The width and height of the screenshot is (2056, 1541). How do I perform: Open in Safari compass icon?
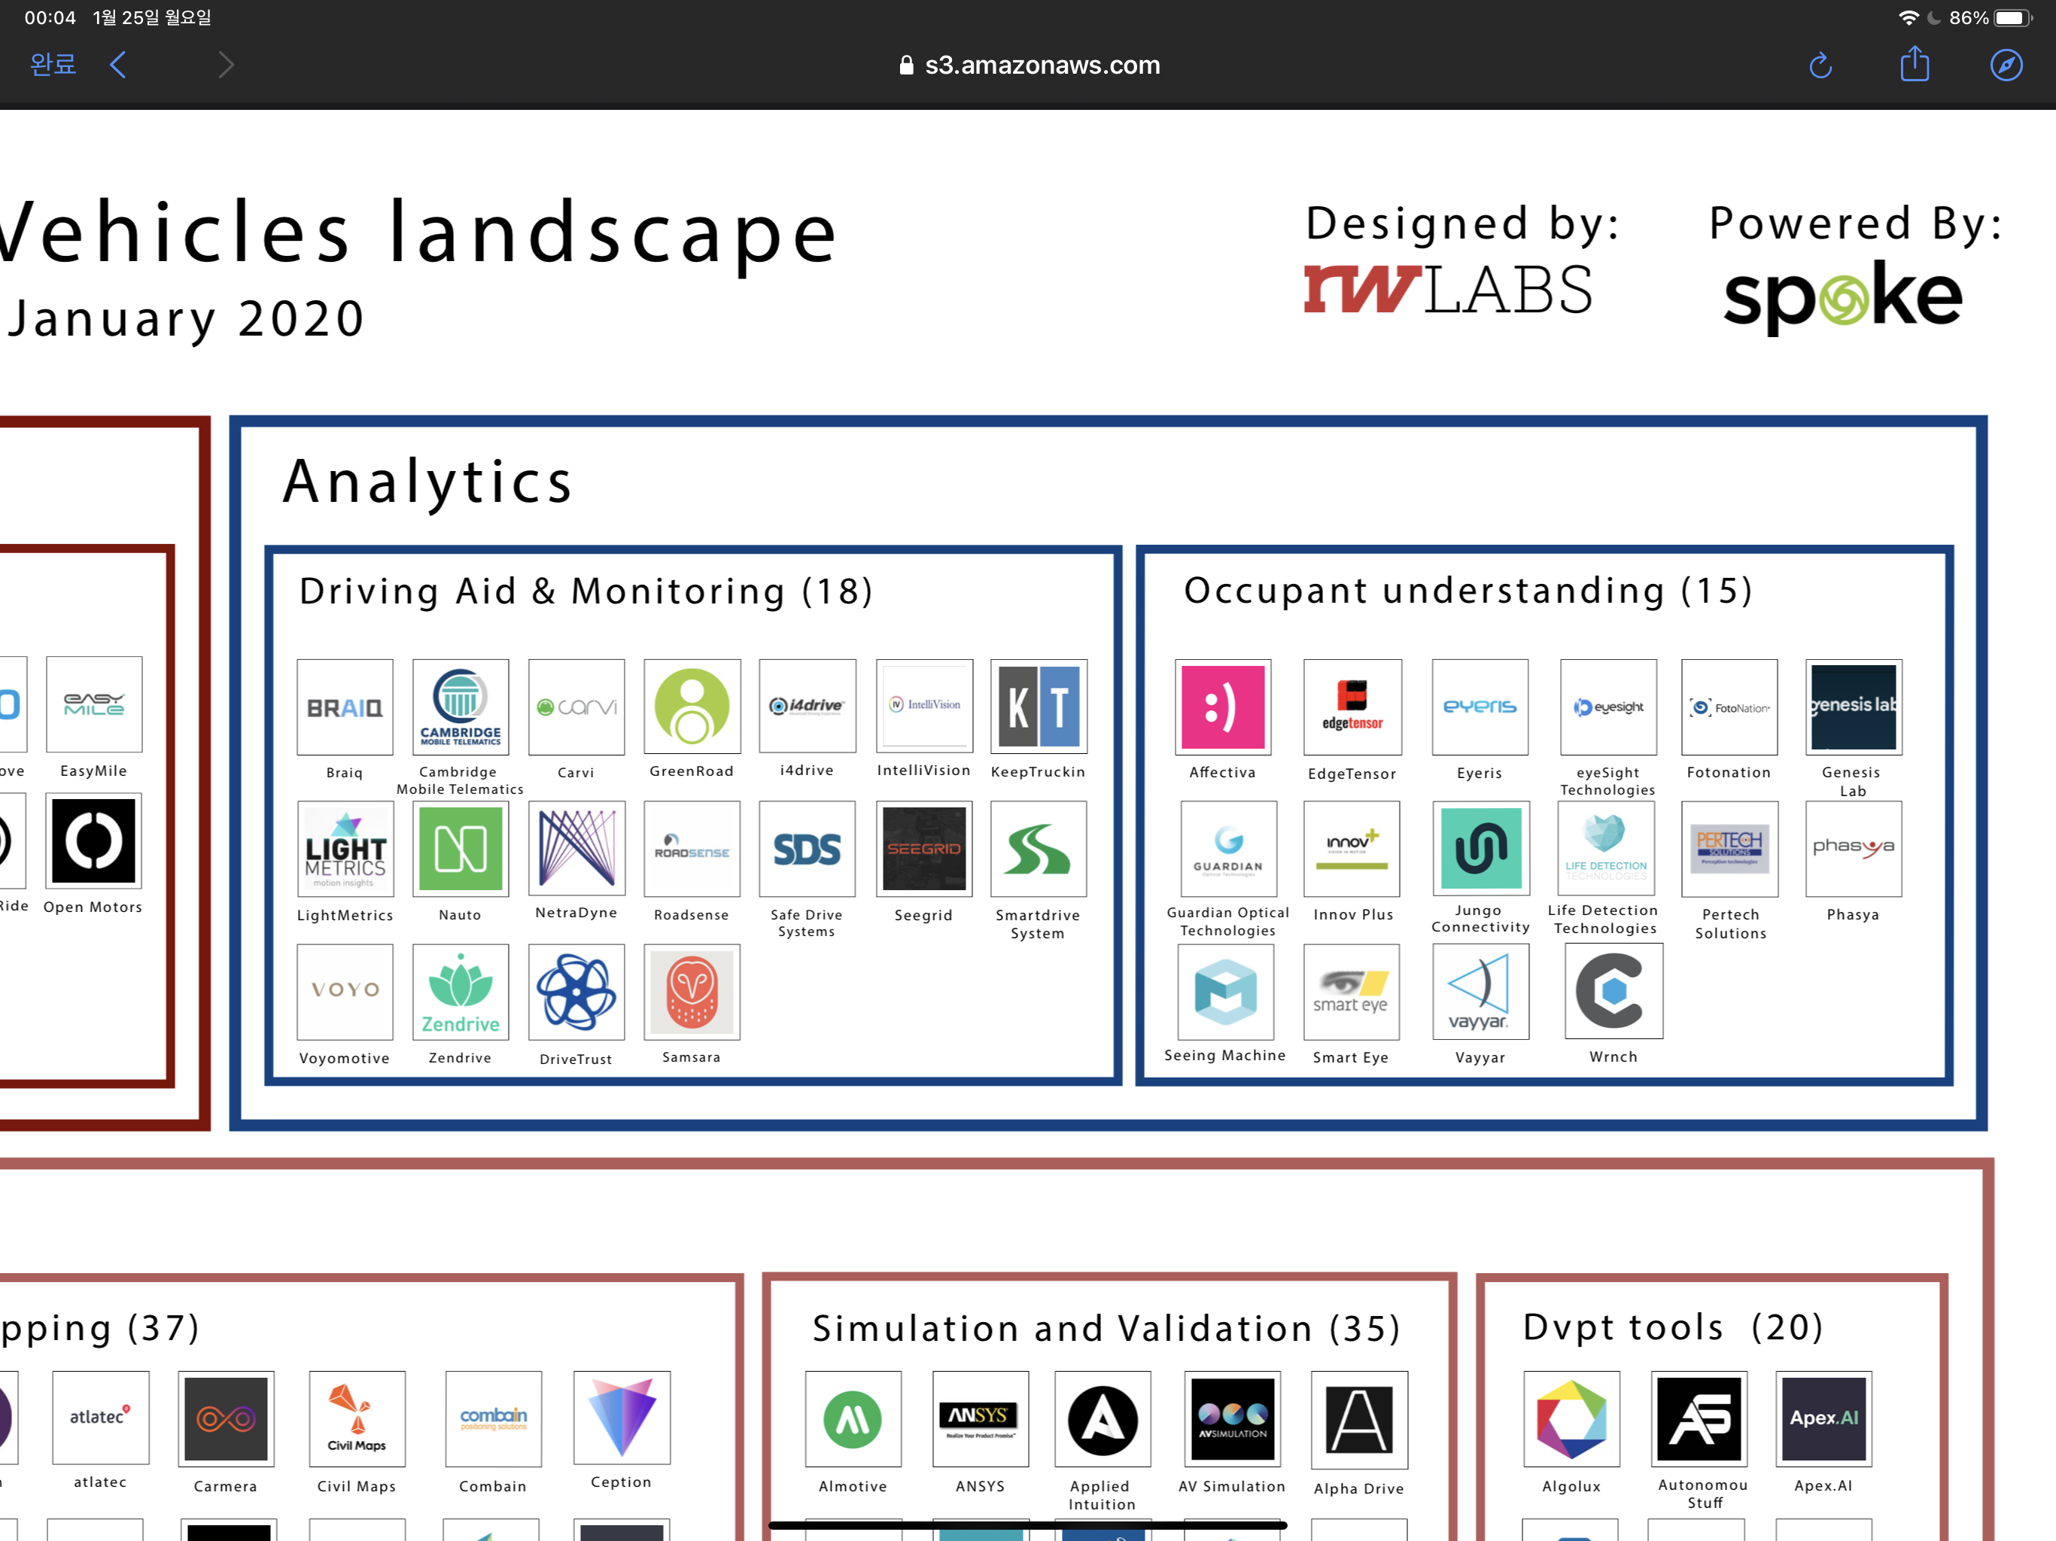pyautogui.click(x=2006, y=64)
